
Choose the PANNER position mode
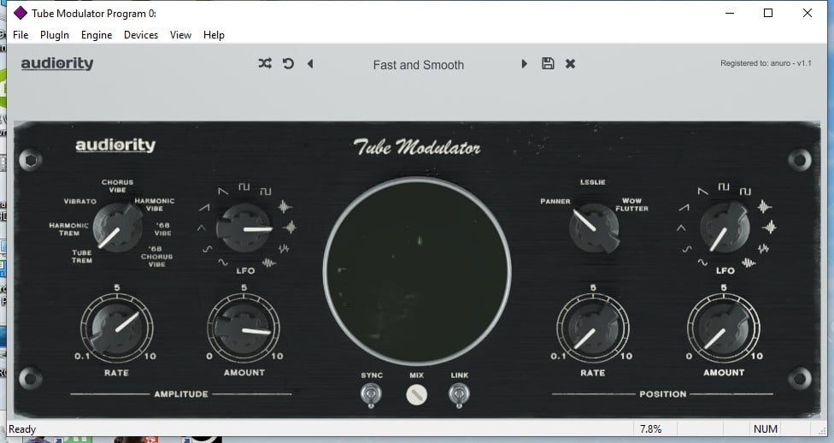[x=555, y=201]
